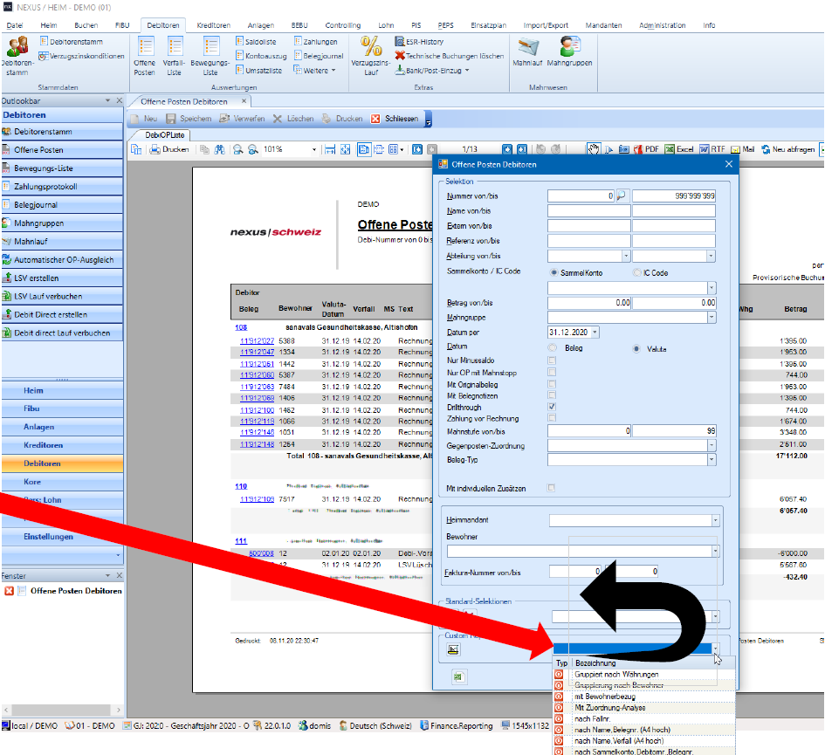The image size is (825, 755).
Task: Toggle the Mit Originalbeleg checkbox
Action: pyautogui.click(x=552, y=384)
